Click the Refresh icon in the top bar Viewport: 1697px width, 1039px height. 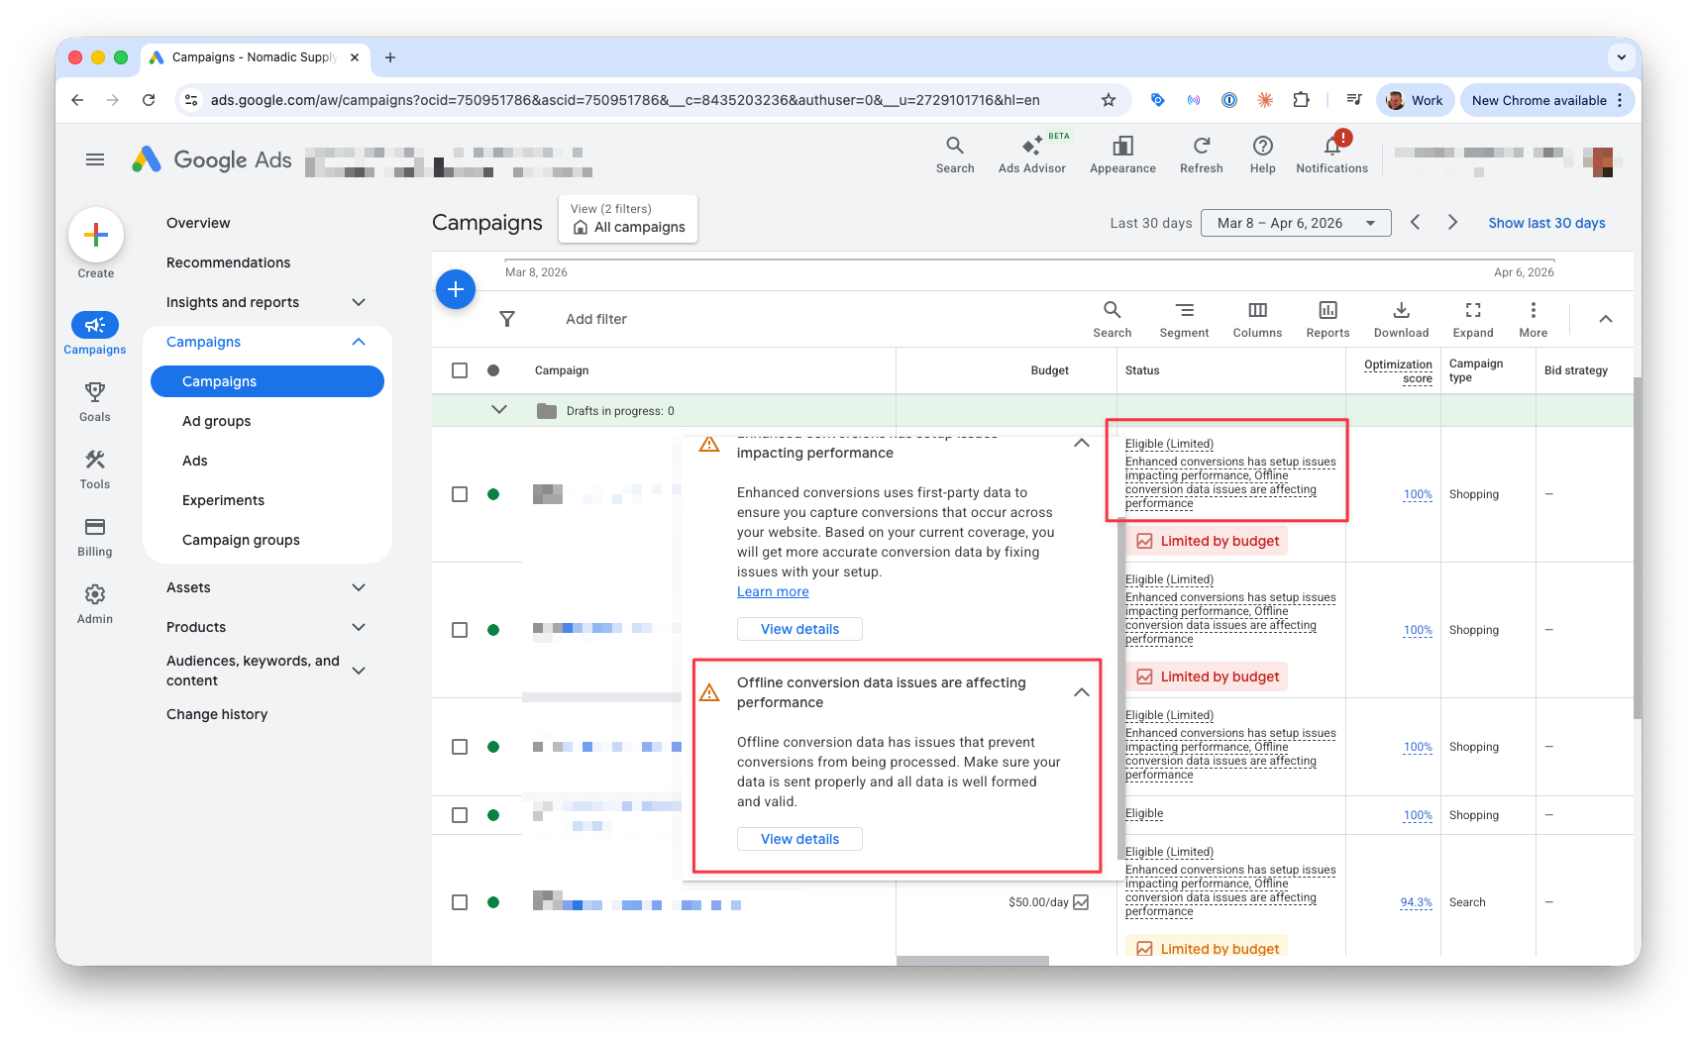coord(1201,149)
